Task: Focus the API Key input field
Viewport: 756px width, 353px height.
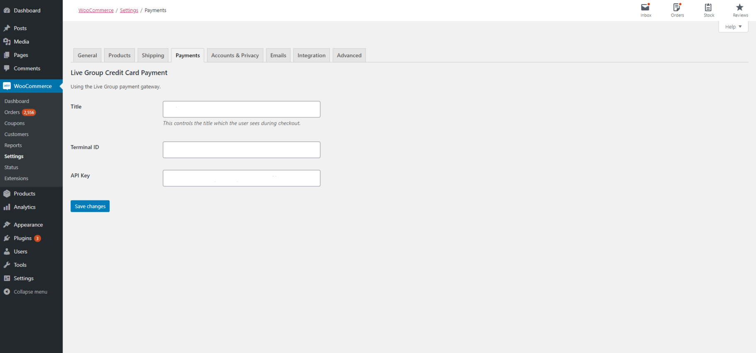Action: [x=241, y=178]
